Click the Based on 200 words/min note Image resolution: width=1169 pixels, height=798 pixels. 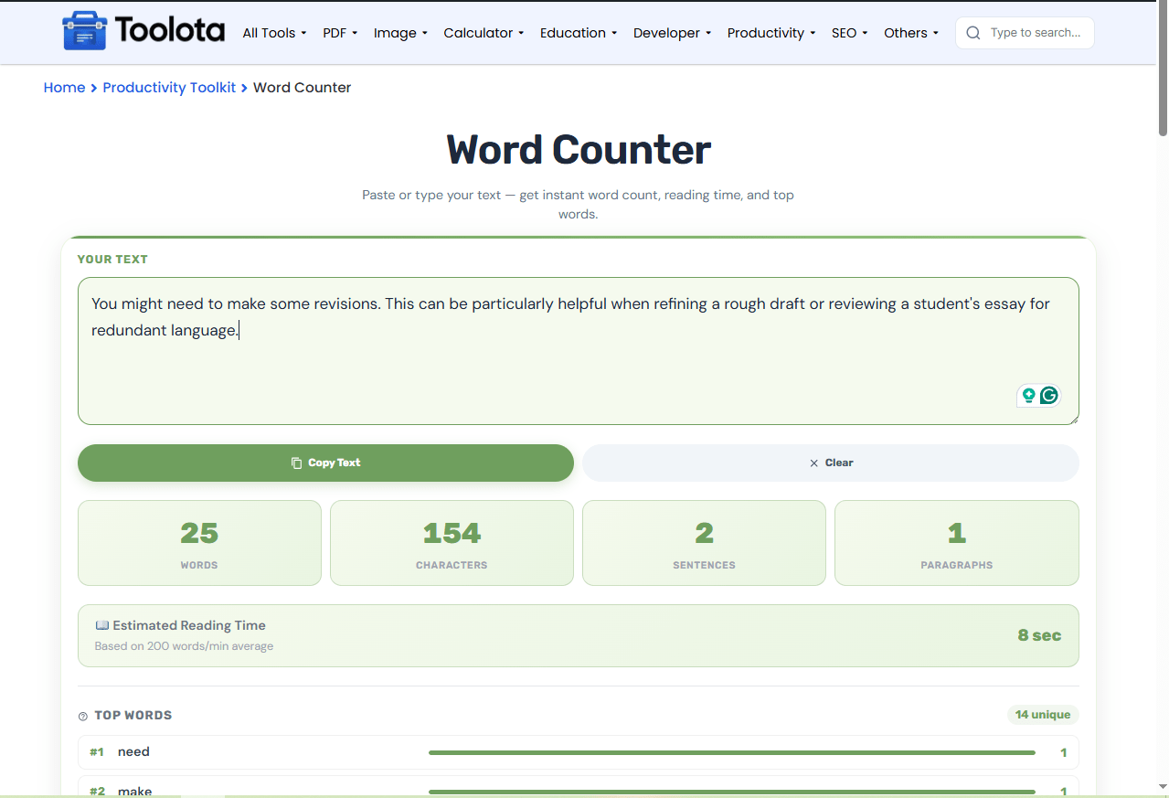pos(184,646)
